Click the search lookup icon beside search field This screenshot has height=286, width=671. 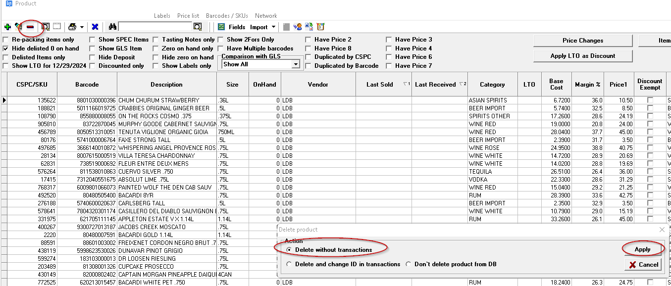[198, 27]
